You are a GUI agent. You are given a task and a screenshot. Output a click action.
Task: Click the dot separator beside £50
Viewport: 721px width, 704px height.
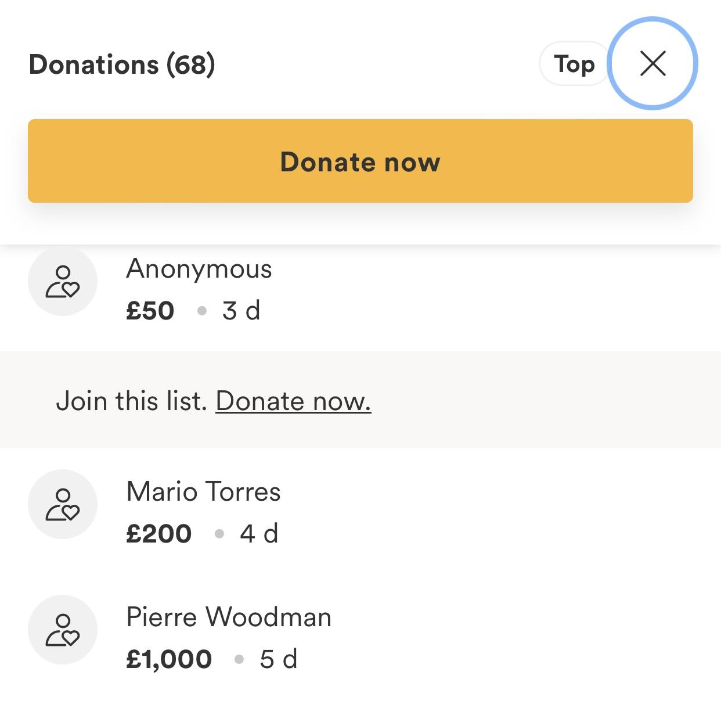[202, 311]
